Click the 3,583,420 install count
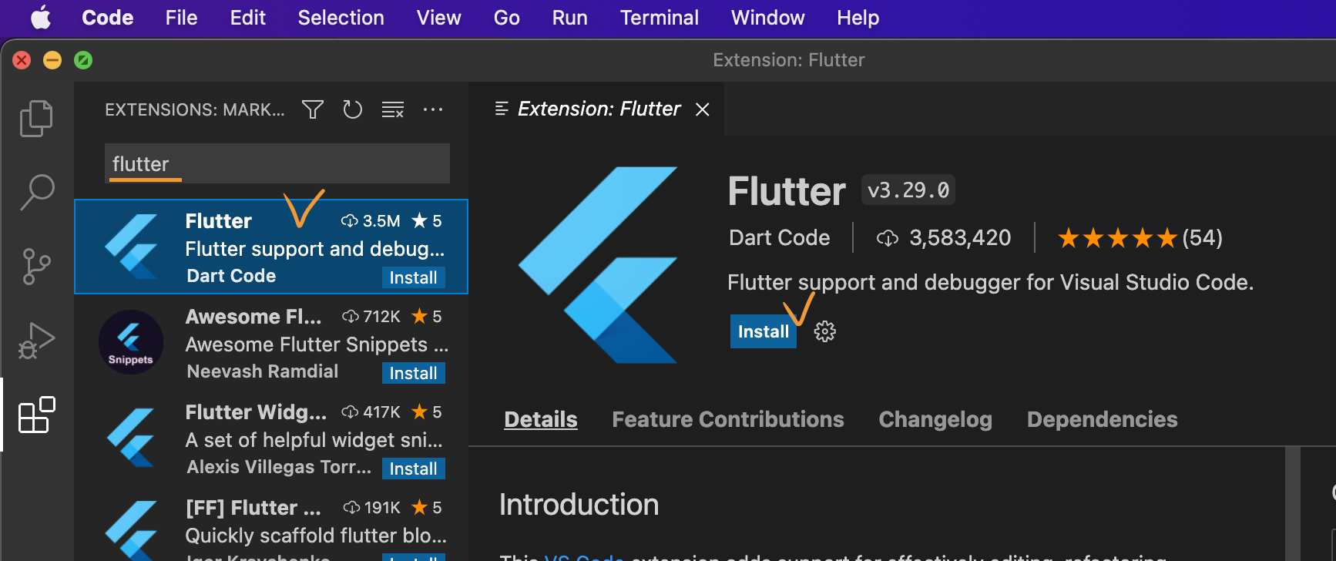This screenshot has width=1336, height=561. click(944, 237)
